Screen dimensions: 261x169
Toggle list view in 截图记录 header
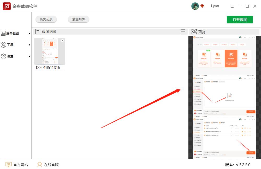pyautogui.click(x=182, y=32)
